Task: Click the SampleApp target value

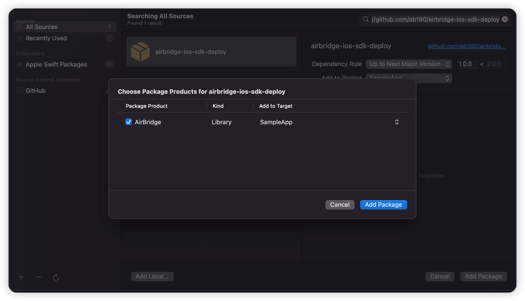Action: [x=276, y=122]
